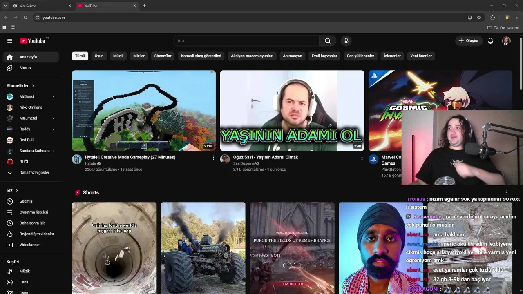
Task: Select the Yeni öneriler chip
Action: click(421, 56)
